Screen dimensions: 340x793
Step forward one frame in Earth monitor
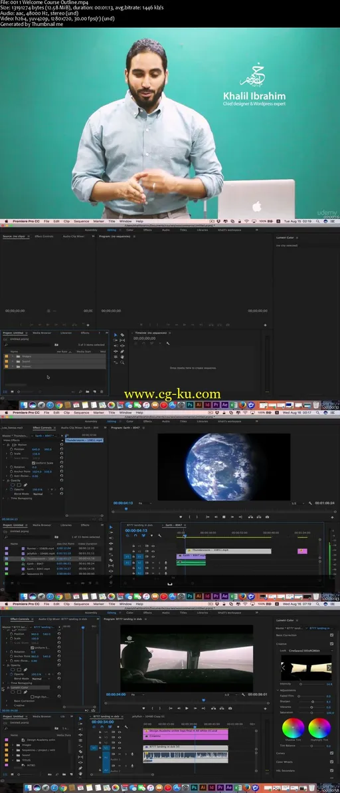click(232, 517)
